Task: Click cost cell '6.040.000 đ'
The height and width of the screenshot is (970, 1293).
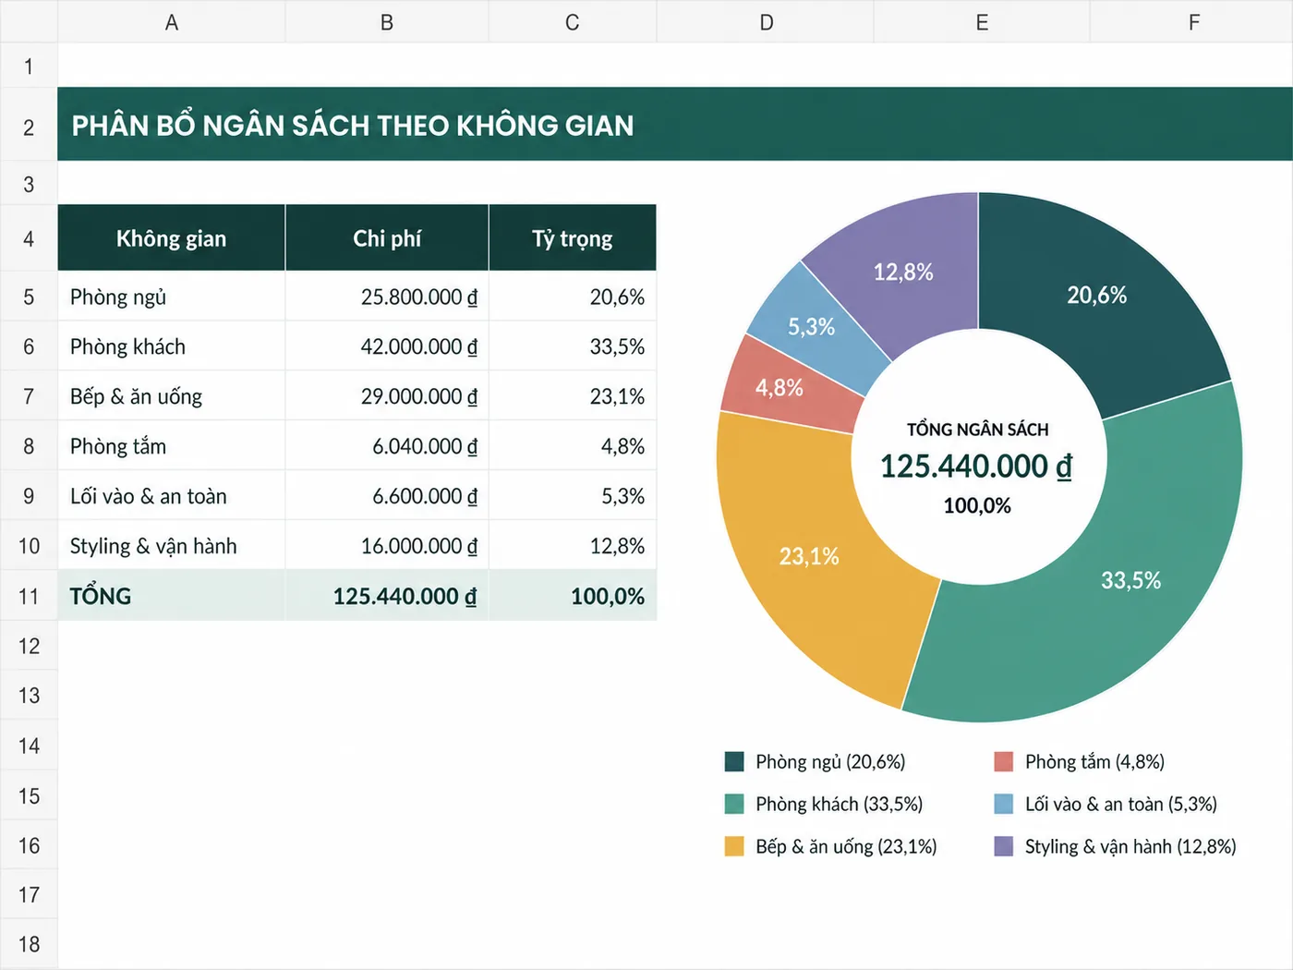Action: [x=387, y=446]
